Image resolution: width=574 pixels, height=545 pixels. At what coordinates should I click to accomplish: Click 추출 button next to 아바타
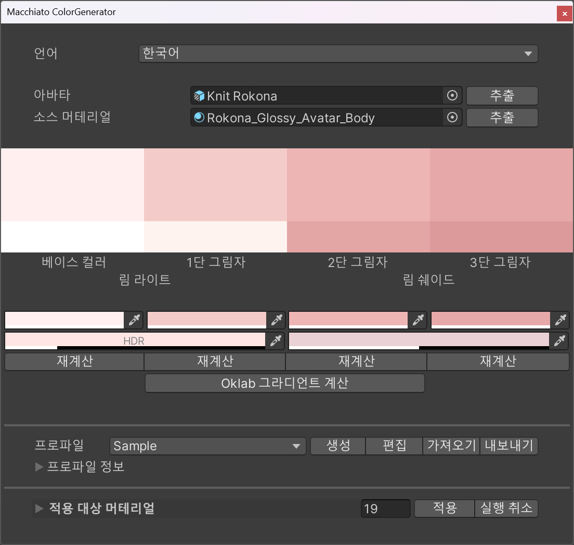pyautogui.click(x=502, y=96)
